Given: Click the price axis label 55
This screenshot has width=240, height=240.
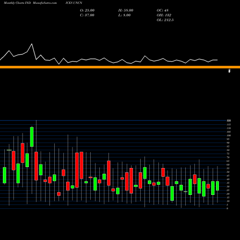Looking at the screenshot, I should [x=228, y=168].
